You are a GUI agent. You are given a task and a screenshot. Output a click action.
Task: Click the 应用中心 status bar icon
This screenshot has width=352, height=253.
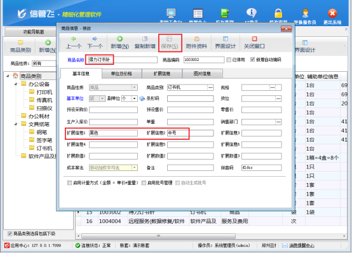click(7, 245)
